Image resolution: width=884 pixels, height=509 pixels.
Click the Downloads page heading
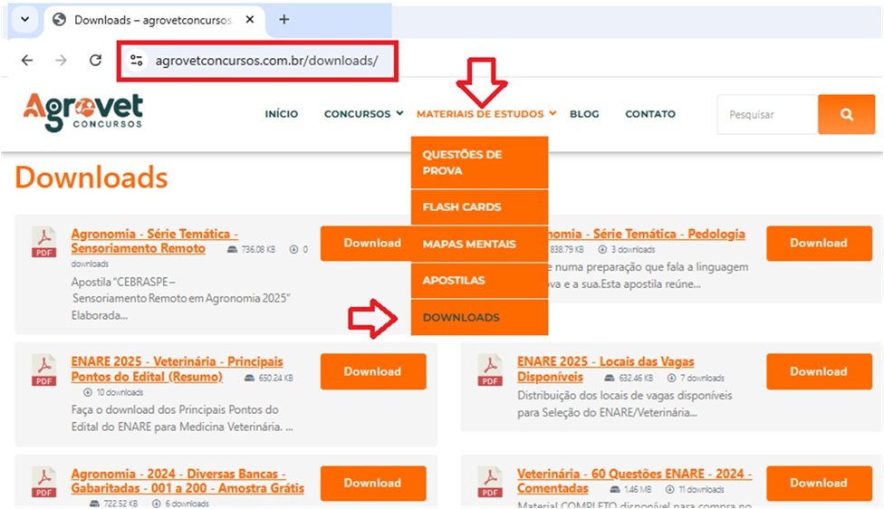tap(91, 177)
